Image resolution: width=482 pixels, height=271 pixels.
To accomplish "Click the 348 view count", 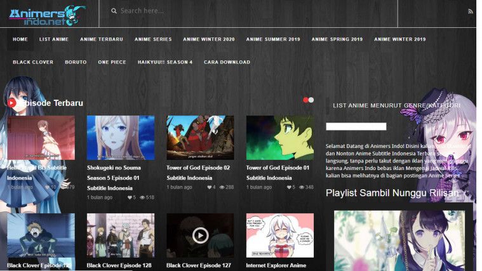I will click(309, 187).
